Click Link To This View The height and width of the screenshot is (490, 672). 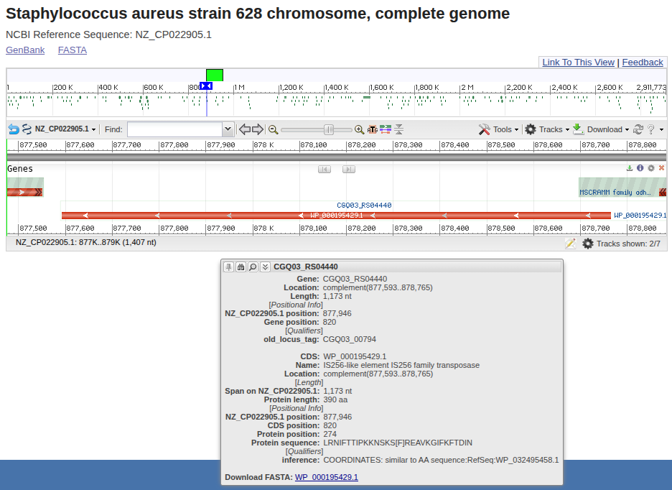[578, 63]
